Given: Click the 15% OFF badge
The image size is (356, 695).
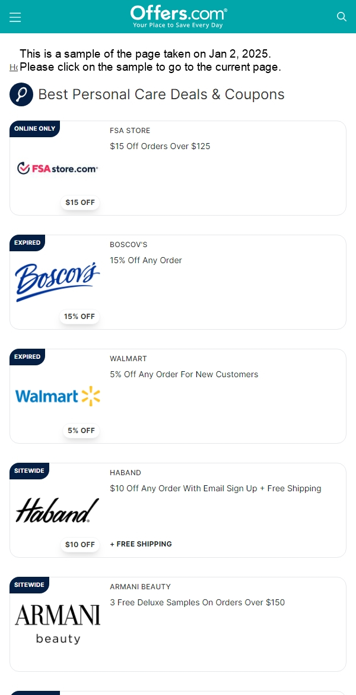Looking at the screenshot, I should click(80, 317).
